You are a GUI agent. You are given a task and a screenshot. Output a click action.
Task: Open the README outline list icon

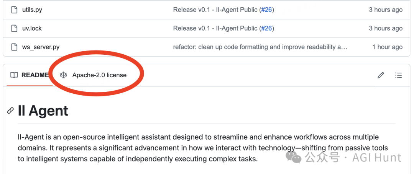pos(398,75)
